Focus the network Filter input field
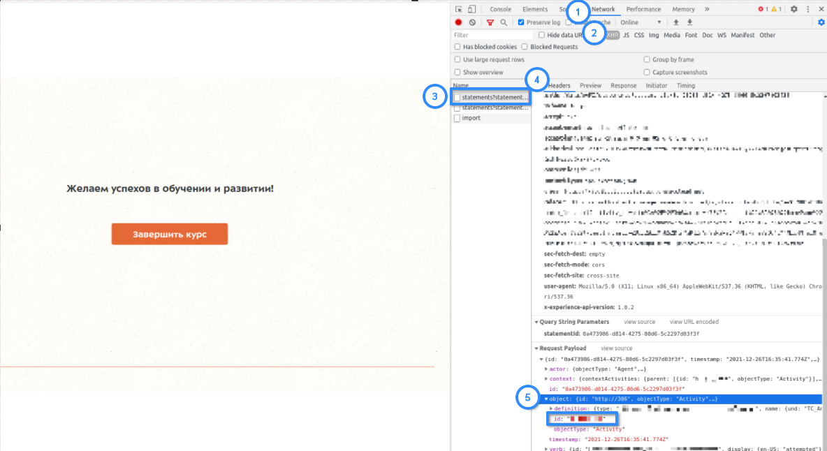 point(492,35)
